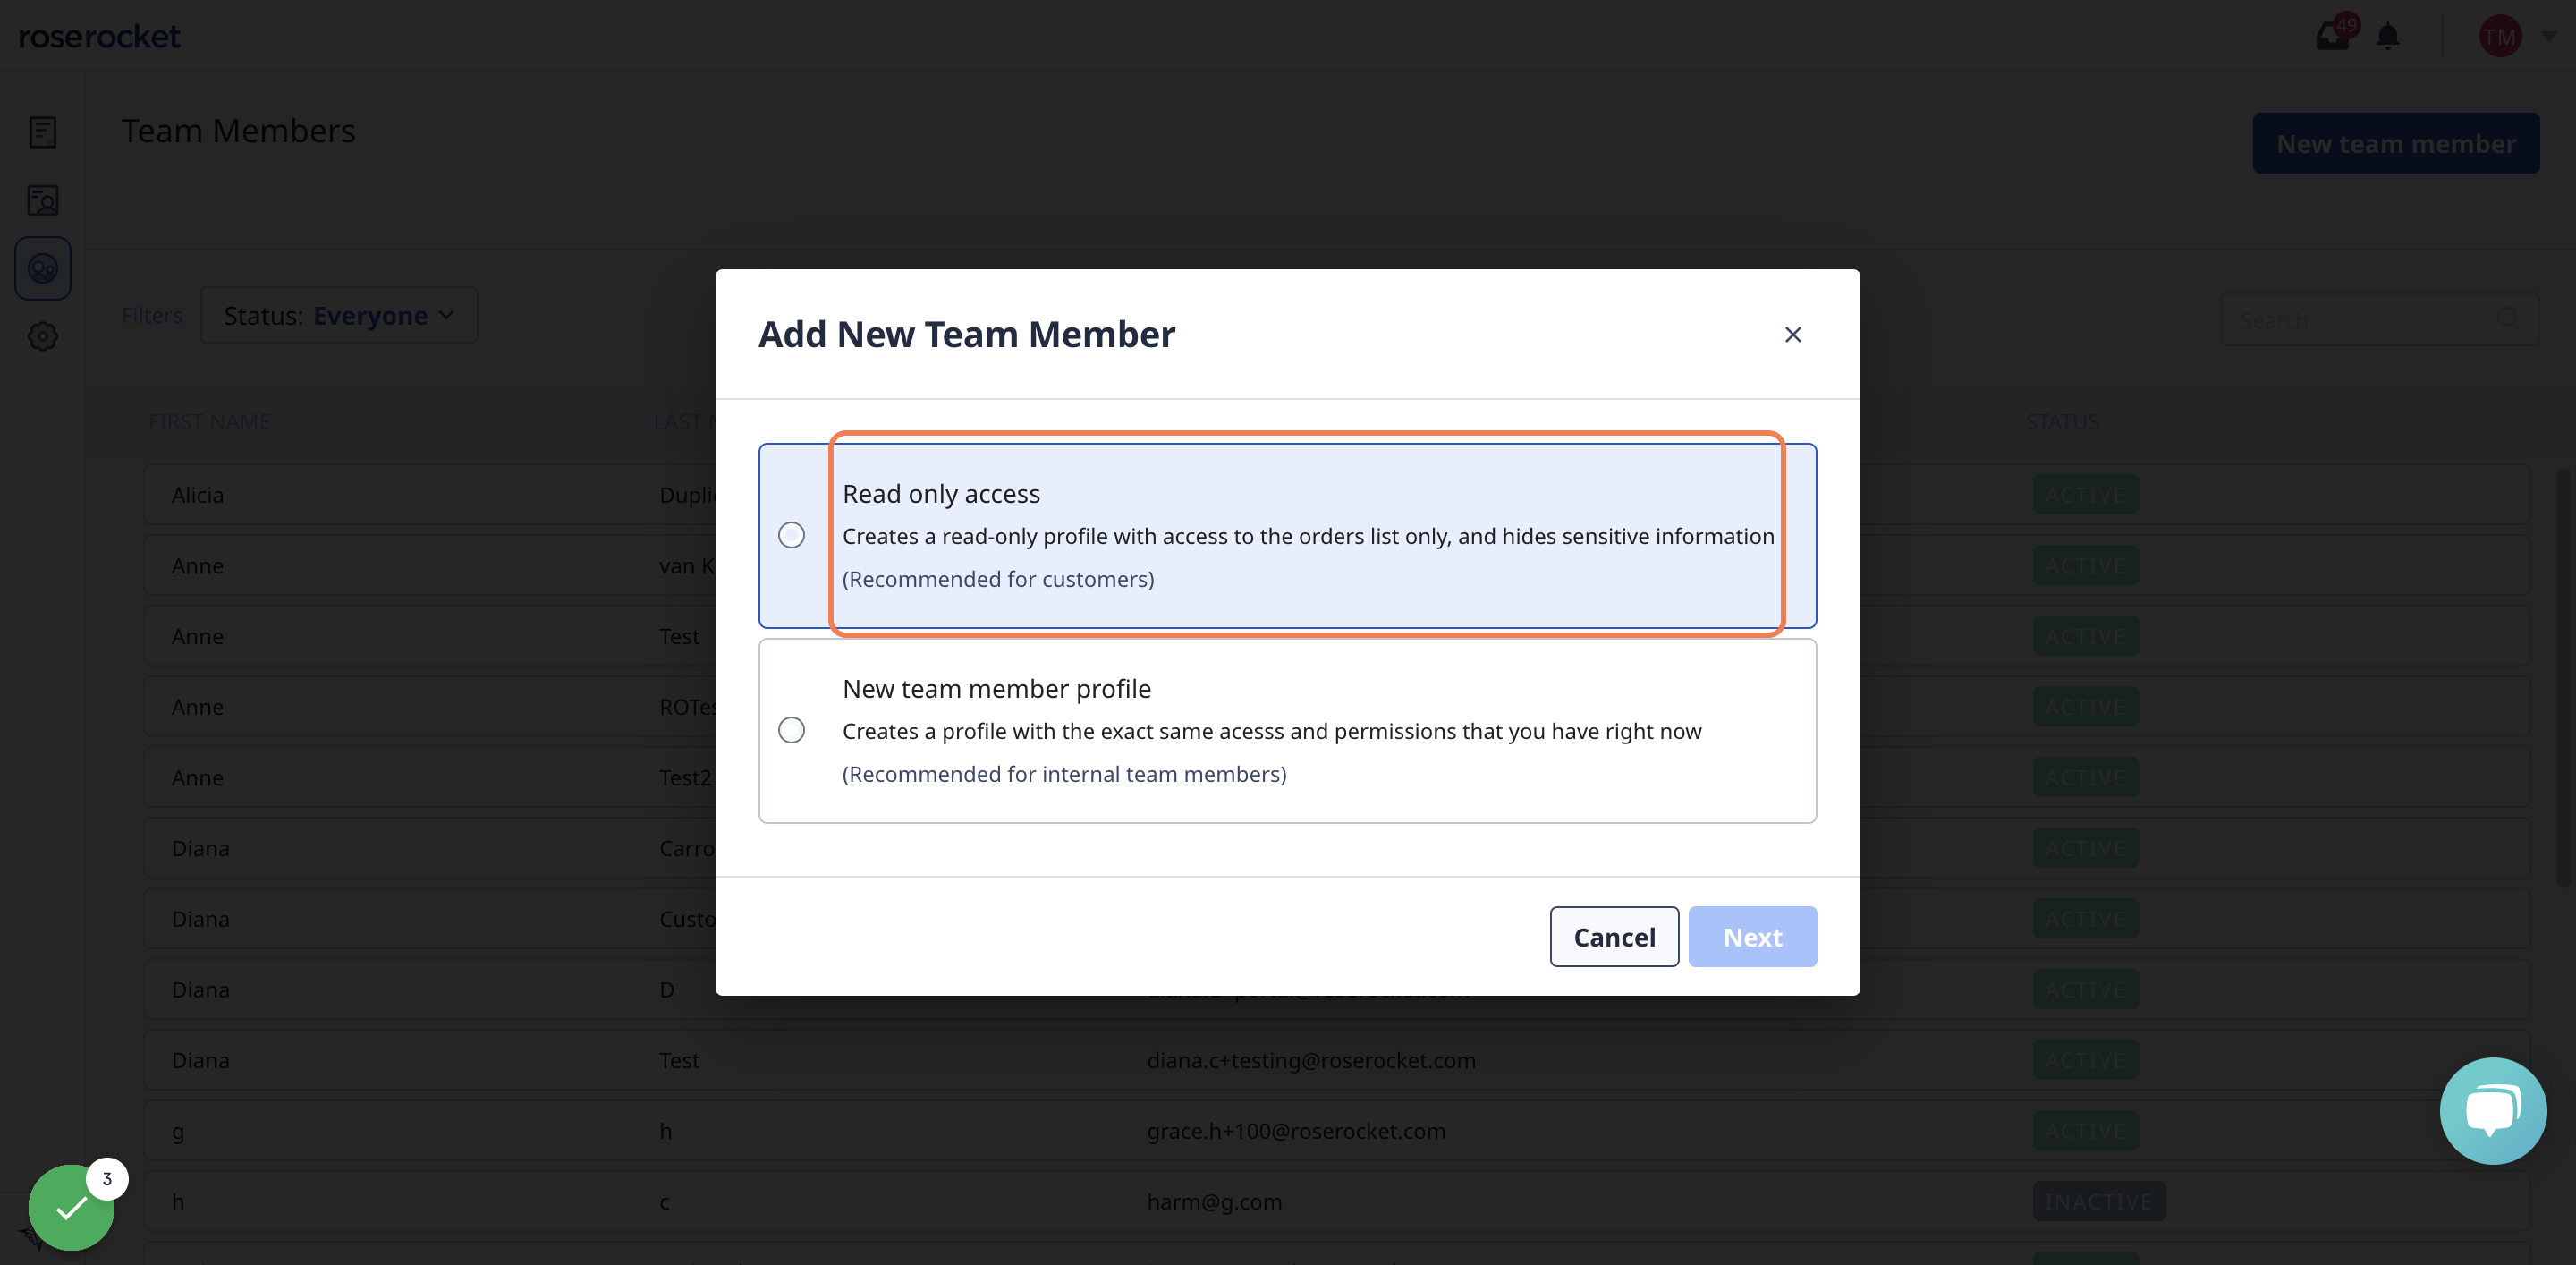Select the globe/network panel icon

click(43, 267)
